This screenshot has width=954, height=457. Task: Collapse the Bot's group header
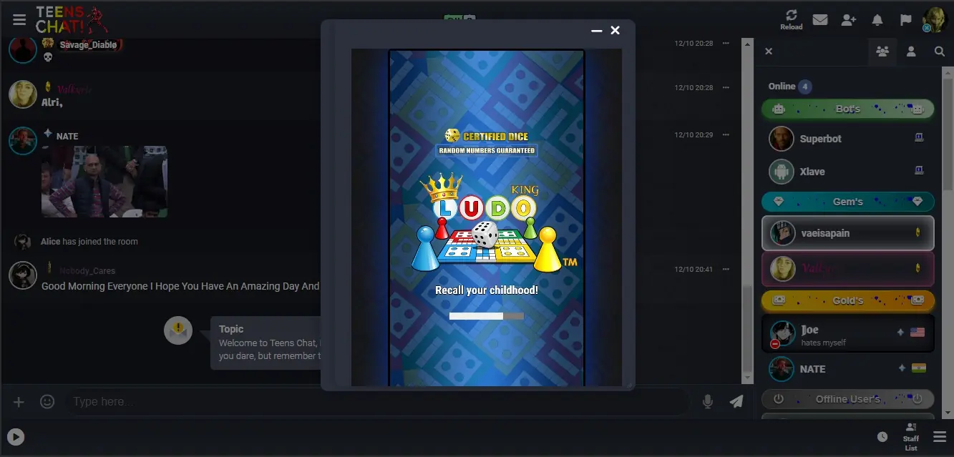click(848, 109)
